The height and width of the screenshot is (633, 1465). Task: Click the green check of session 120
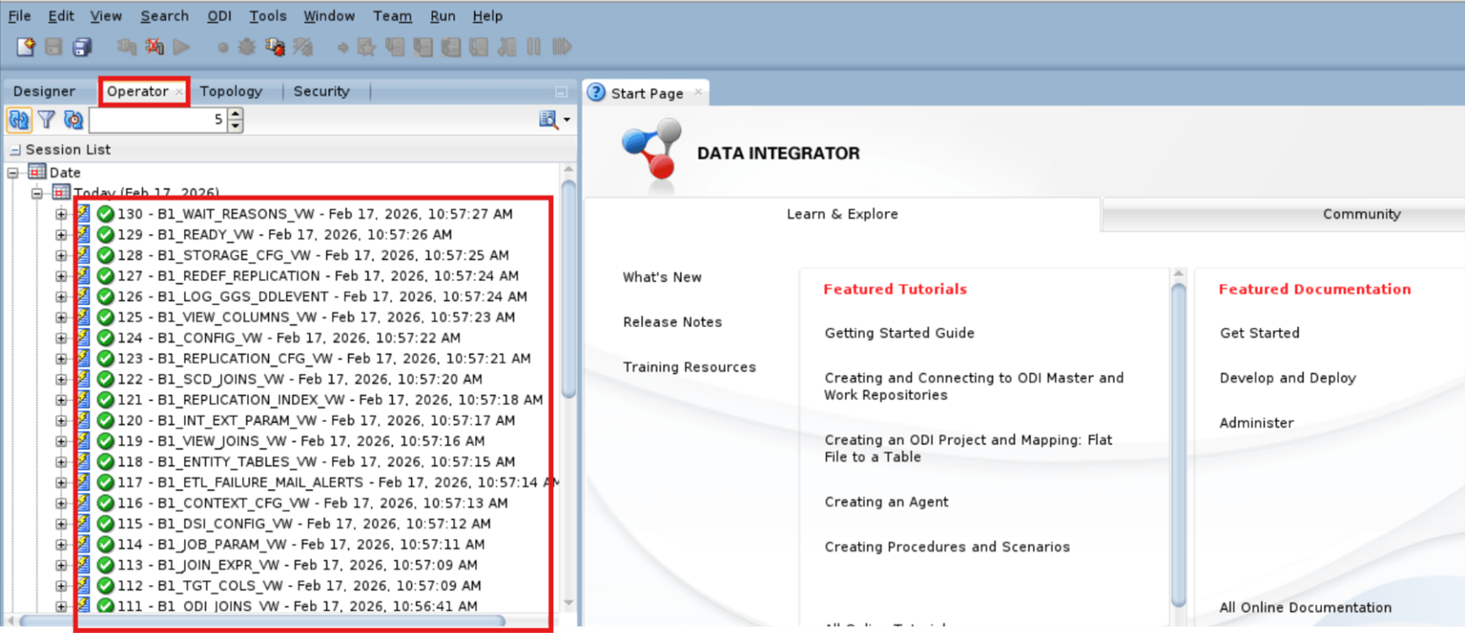coord(105,420)
